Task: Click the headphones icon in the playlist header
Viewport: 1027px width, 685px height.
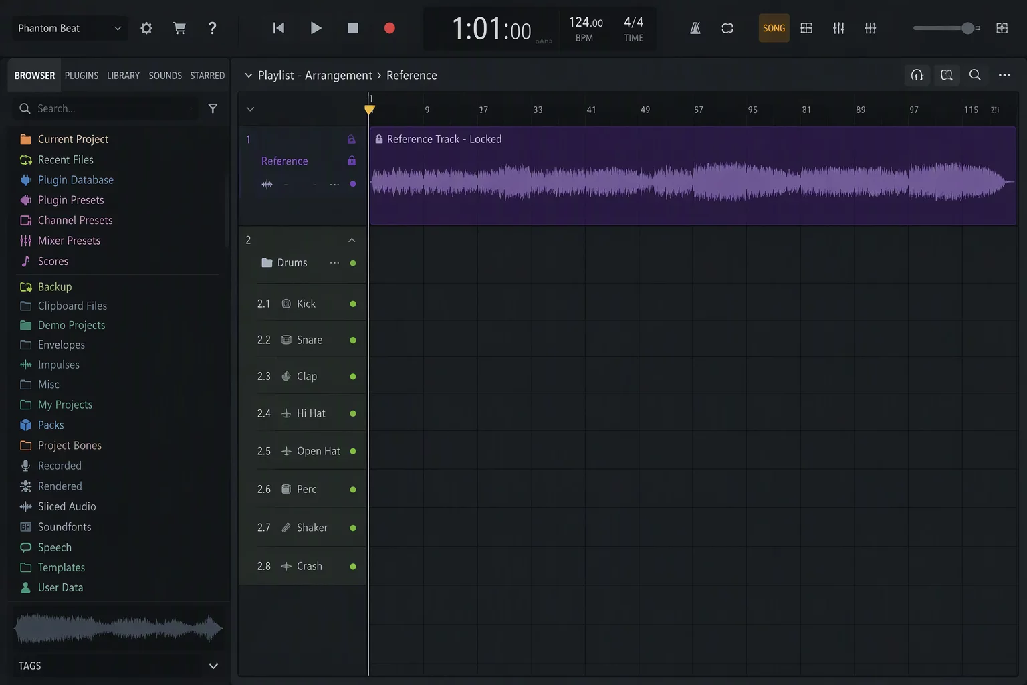Action: pyautogui.click(x=917, y=75)
